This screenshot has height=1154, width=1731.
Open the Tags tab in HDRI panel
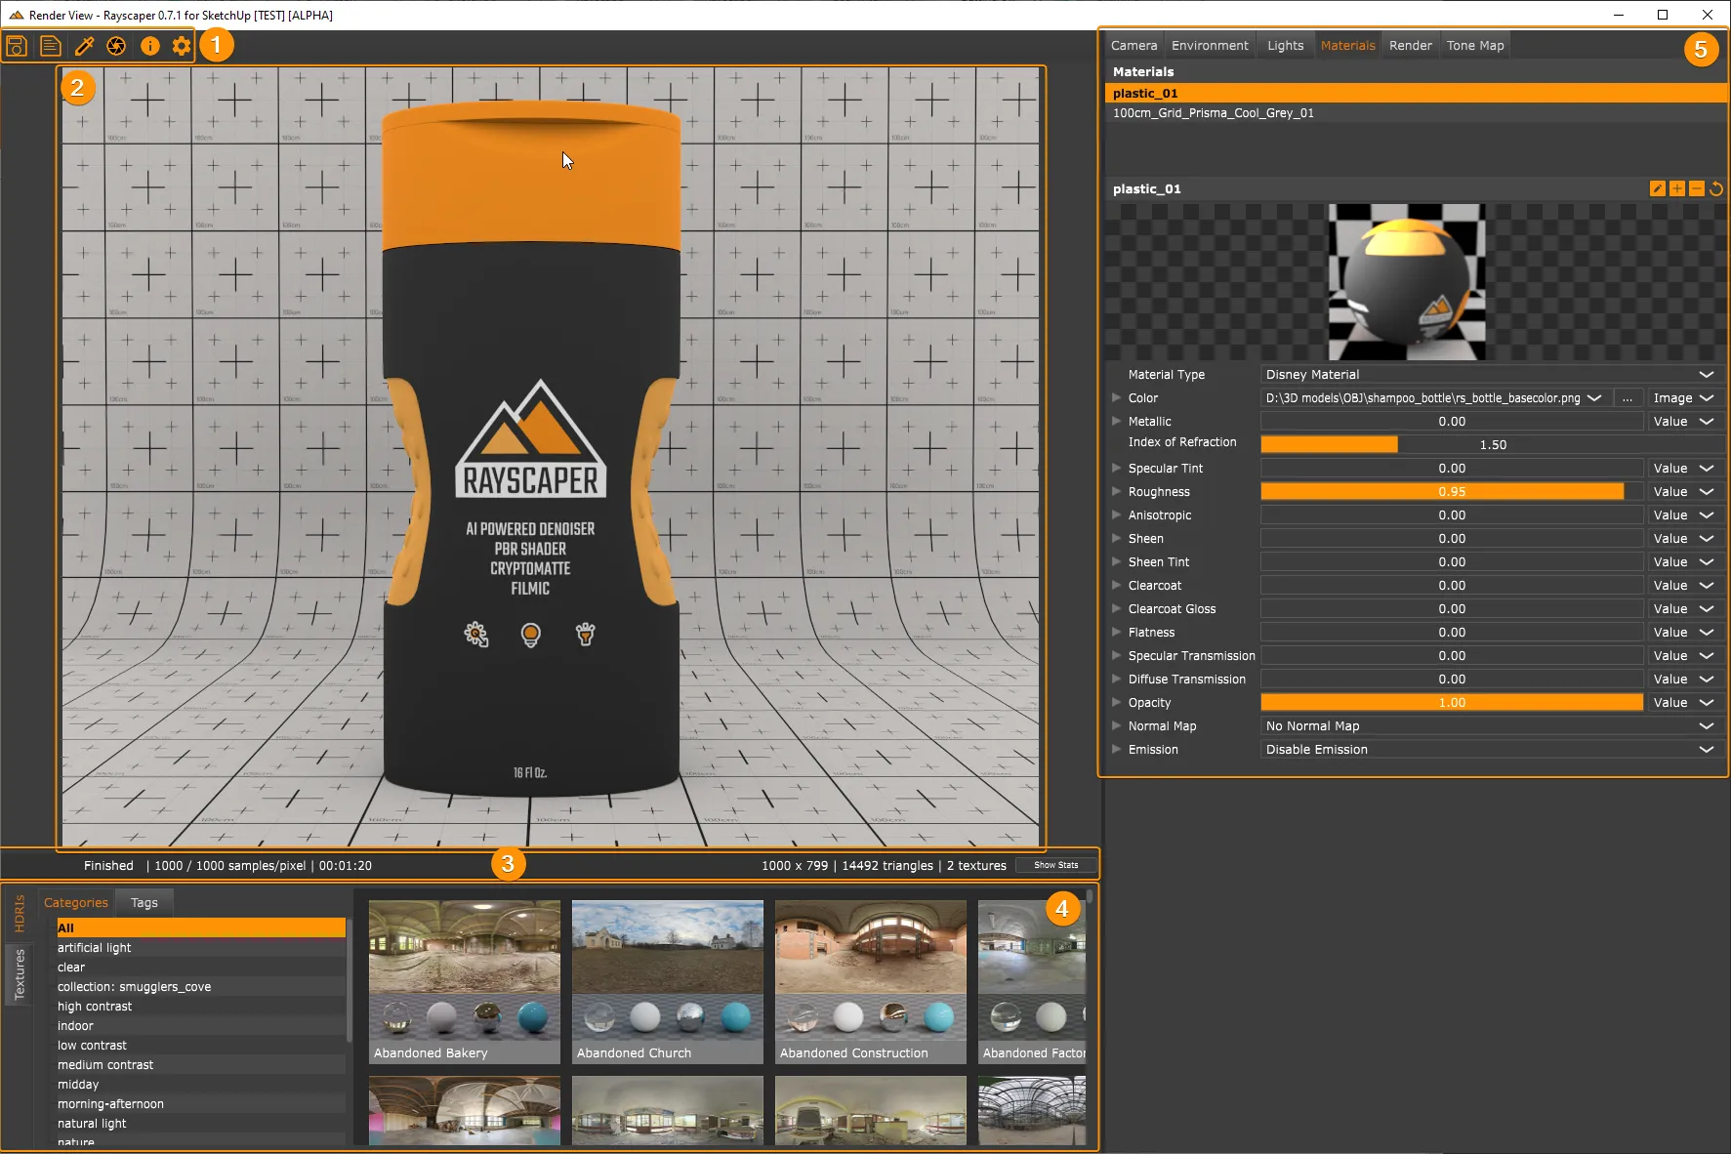[x=143, y=902]
